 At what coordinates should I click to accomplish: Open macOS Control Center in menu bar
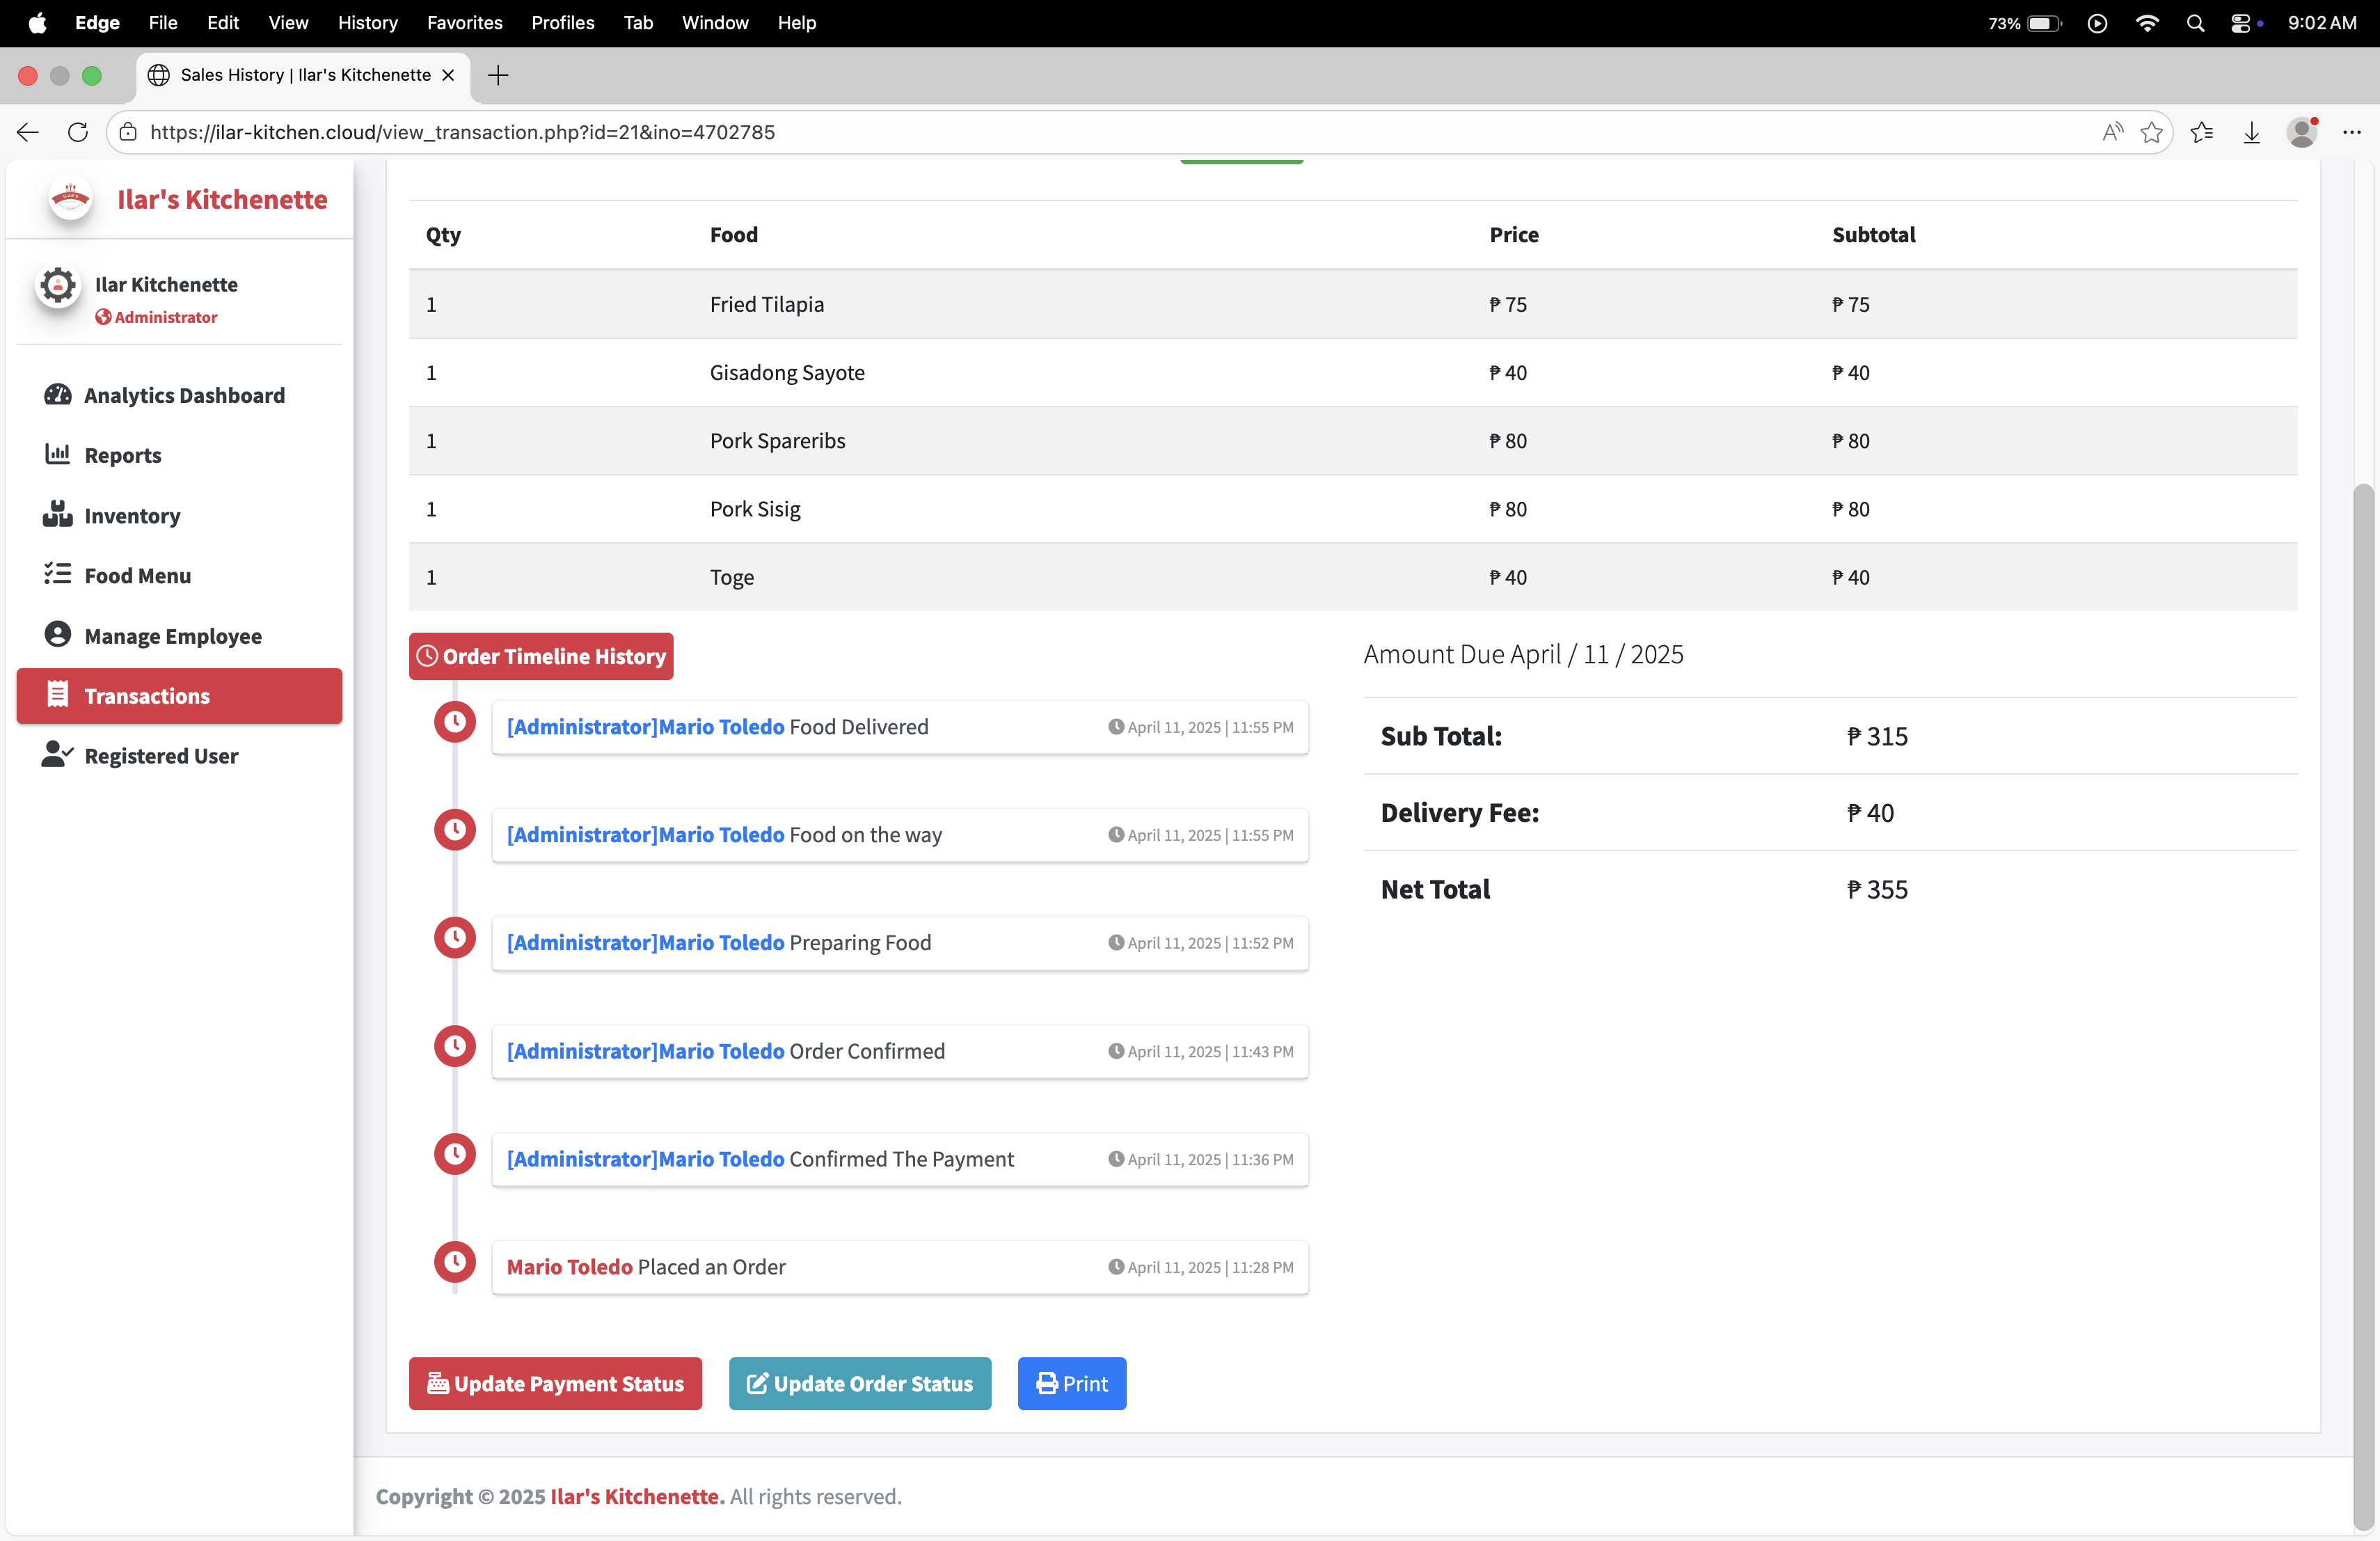pos(2241,23)
